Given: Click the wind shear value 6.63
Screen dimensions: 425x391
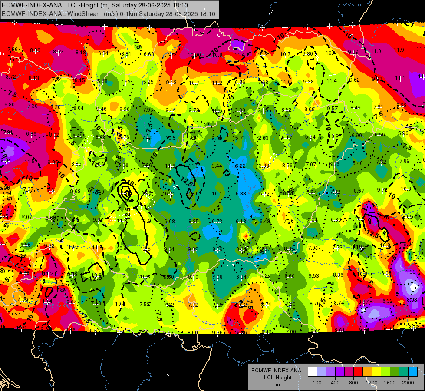Looking at the screenshot, I should (149, 54).
